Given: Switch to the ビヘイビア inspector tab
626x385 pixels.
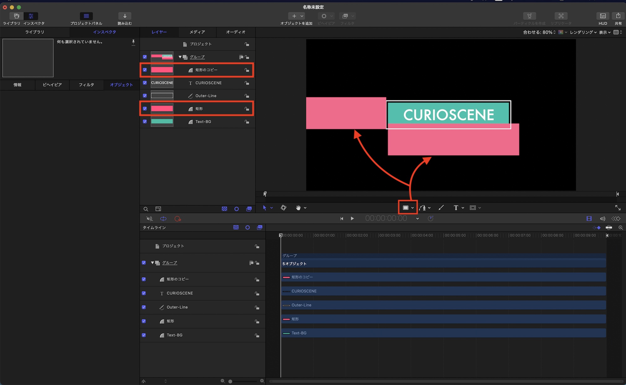Looking at the screenshot, I should (52, 85).
